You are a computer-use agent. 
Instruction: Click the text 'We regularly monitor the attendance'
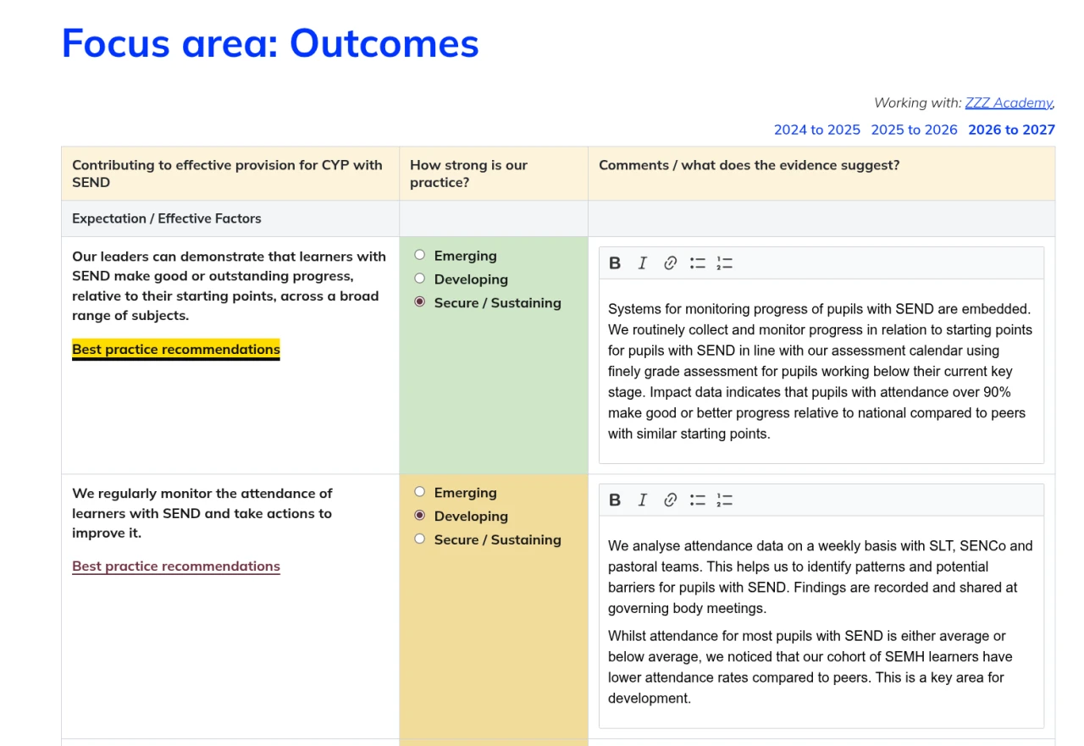point(202,493)
